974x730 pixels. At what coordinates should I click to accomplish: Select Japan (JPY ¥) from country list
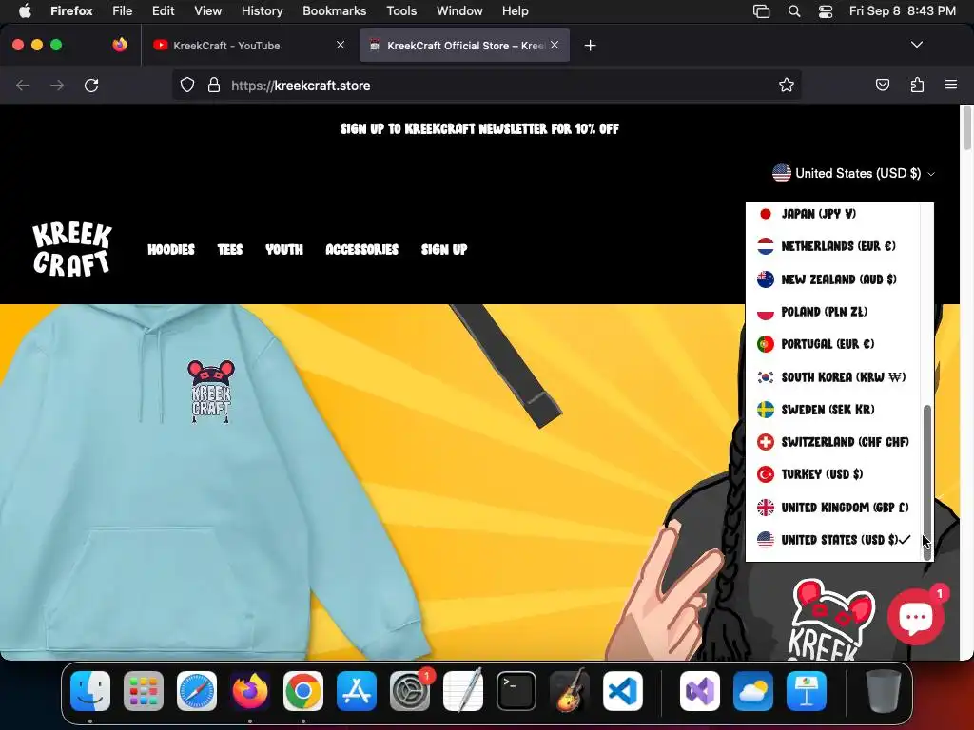832,214
